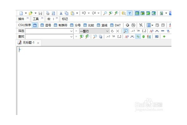
Task: Click the Undo arrow icon
Action: click(84, 13)
